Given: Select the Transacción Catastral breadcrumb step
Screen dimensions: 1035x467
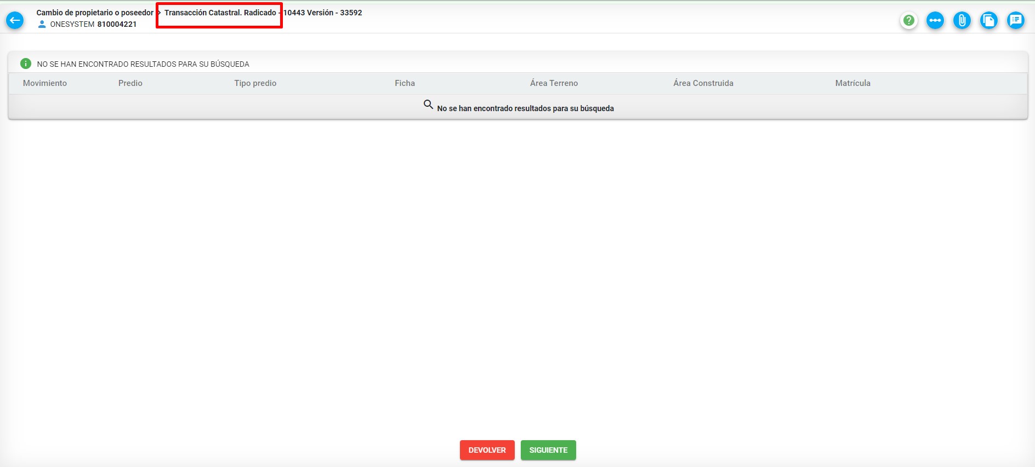Looking at the screenshot, I should (x=220, y=13).
